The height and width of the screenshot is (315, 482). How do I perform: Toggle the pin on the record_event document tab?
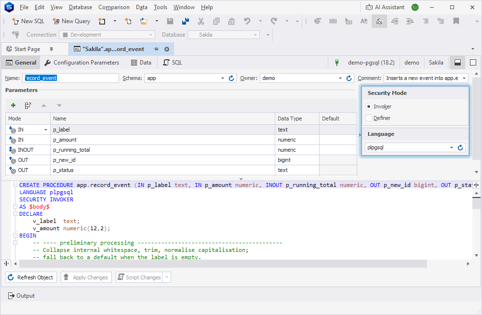point(156,49)
